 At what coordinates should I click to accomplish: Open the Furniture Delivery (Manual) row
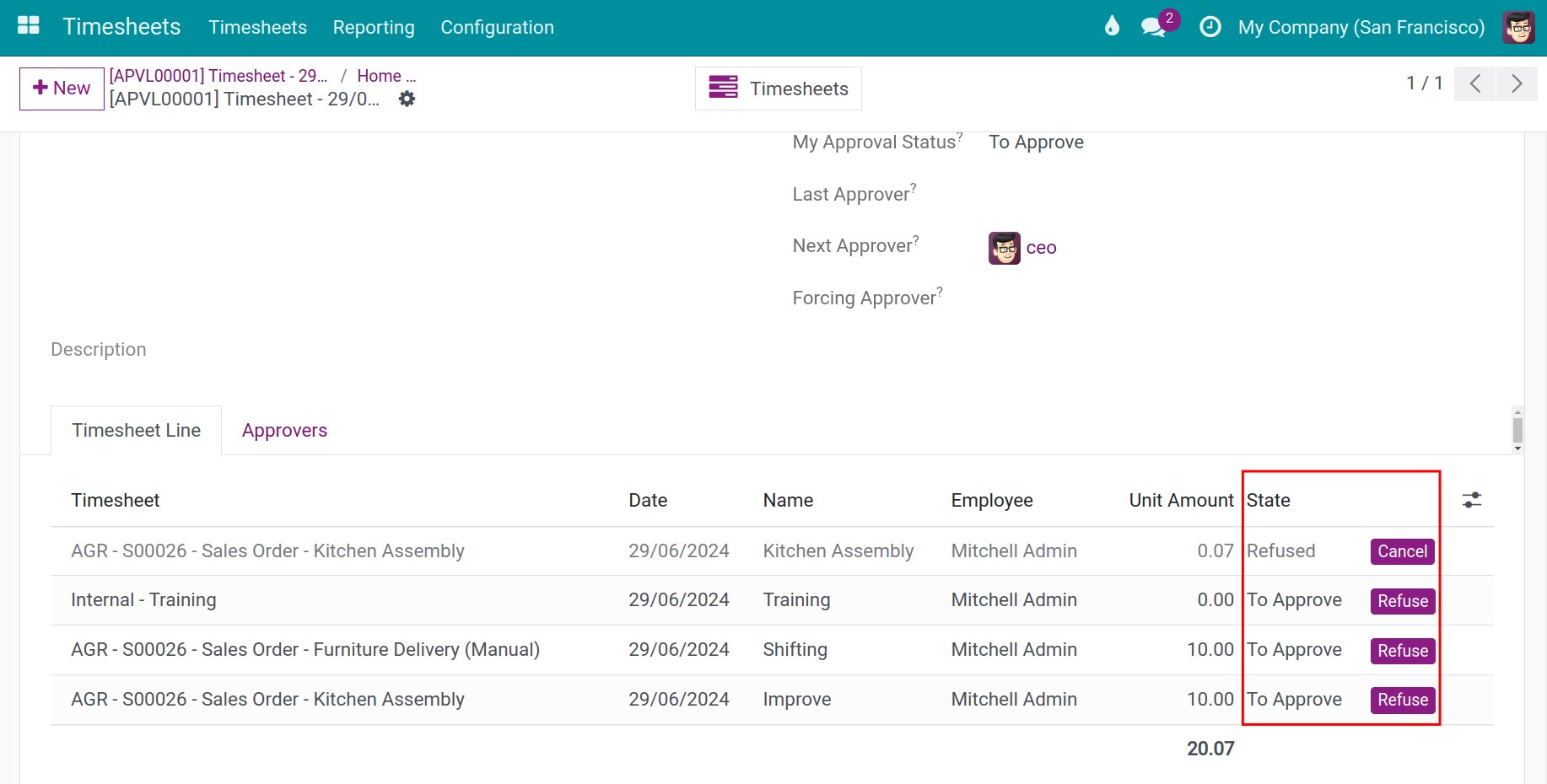(772, 650)
